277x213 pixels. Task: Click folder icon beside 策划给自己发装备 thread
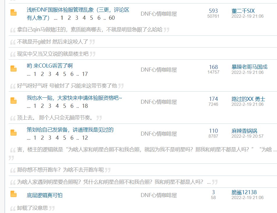[13, 133]
